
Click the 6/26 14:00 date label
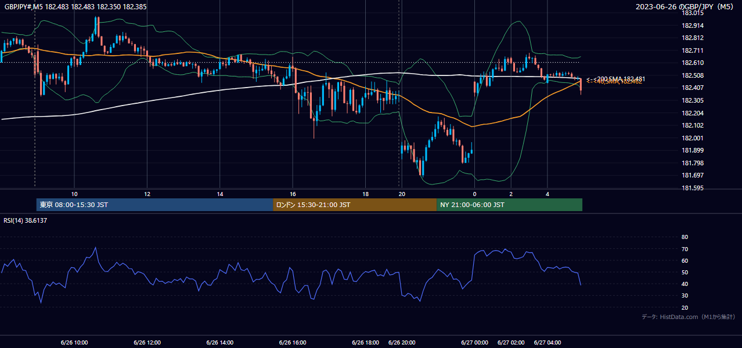[219, 342]
